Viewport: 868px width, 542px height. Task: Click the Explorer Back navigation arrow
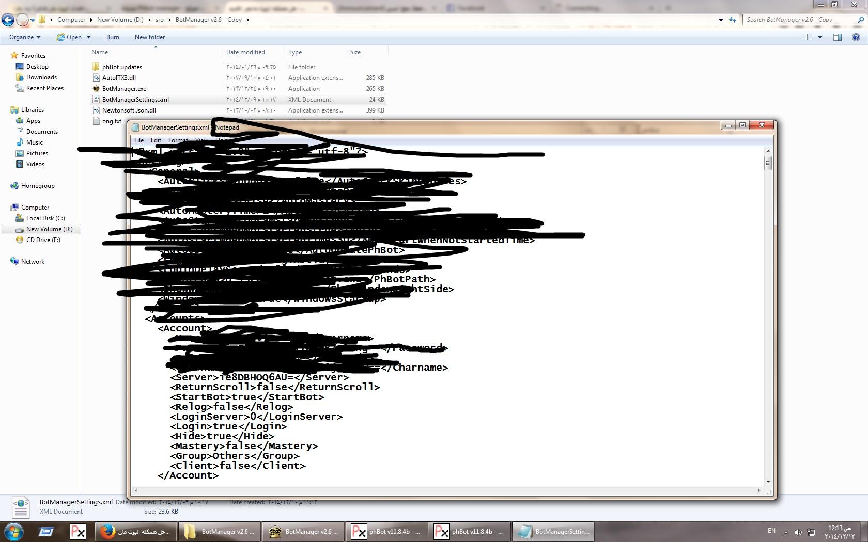[8, 20]
